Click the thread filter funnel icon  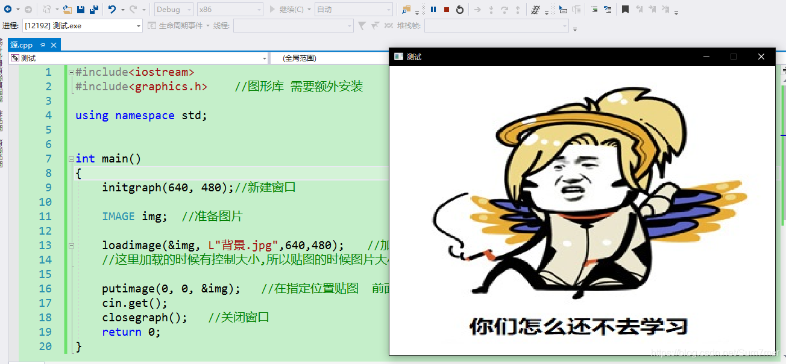tap(362, 26)
